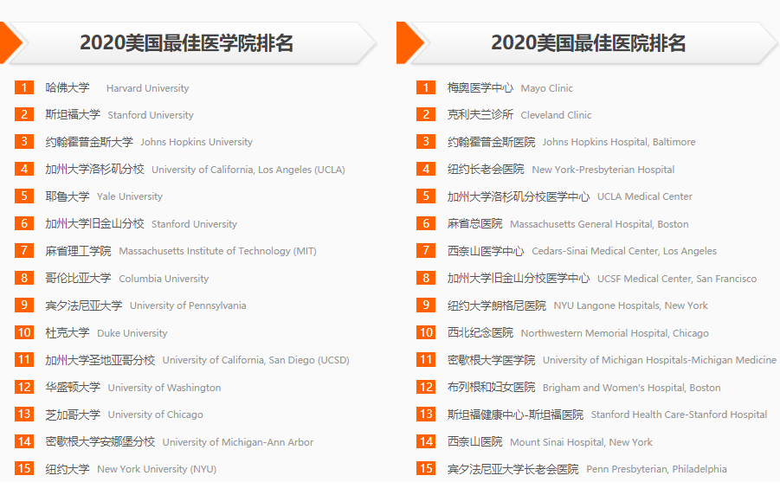Select the Chinese name 哈佛大学
Image resolution: width=780 pixels, height=495 pixels.
68,88
